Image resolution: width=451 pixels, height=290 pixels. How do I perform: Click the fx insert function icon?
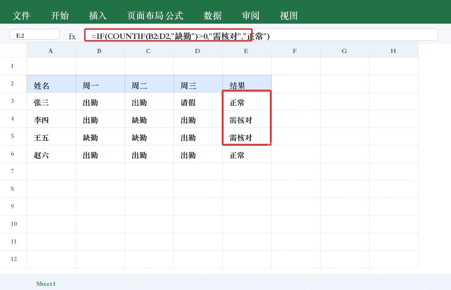click(x=72, y=37)
